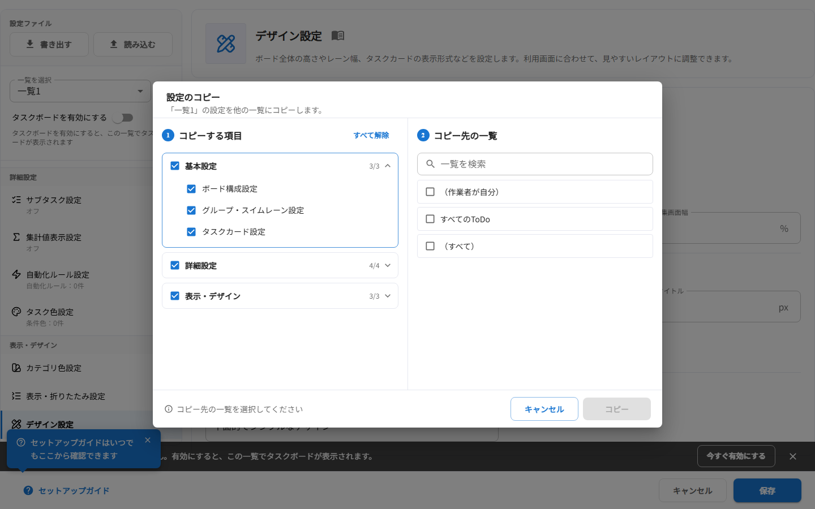Check the すべてのToDo destination list
The image size is (815, 509).
(x=430, y=219)
